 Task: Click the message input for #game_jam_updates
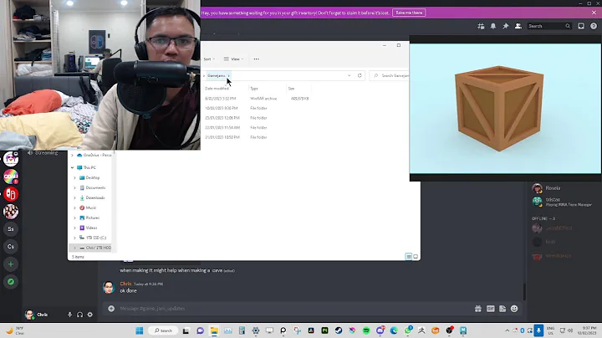click(292, 309)
